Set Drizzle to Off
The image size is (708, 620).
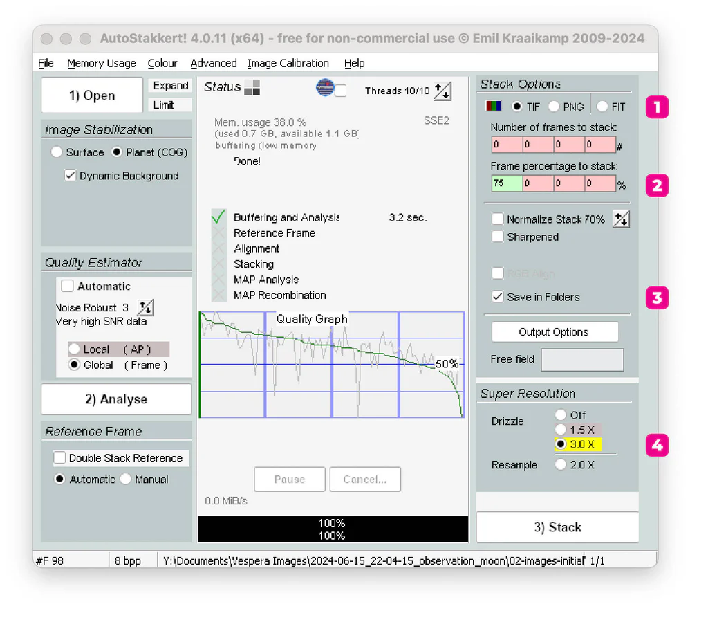click(x=560, y=415)
